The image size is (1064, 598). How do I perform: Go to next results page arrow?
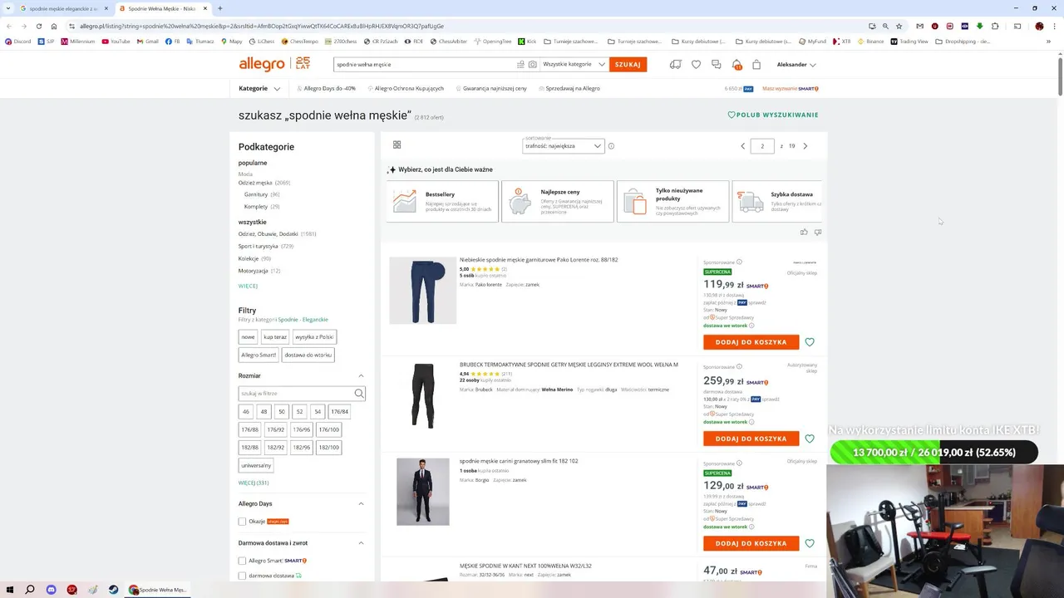click(805, 146)
